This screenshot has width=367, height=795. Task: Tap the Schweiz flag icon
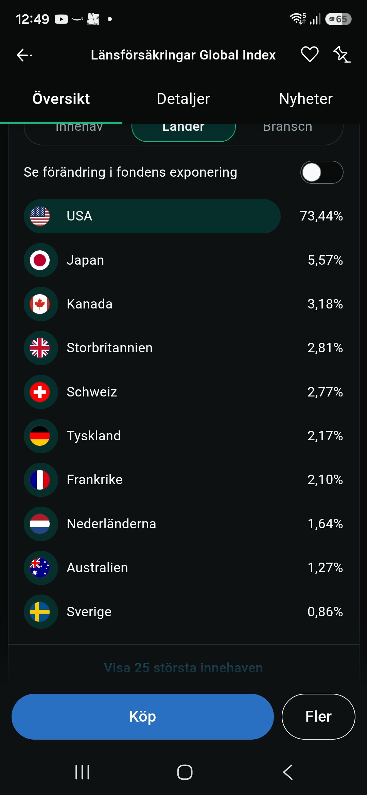(x=40, y=392)
